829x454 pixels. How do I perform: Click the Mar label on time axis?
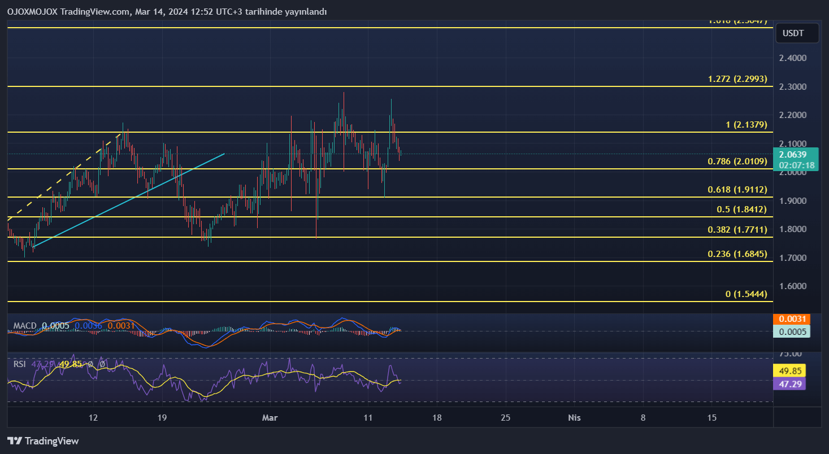pyautogui.click(x=270, y=418)
